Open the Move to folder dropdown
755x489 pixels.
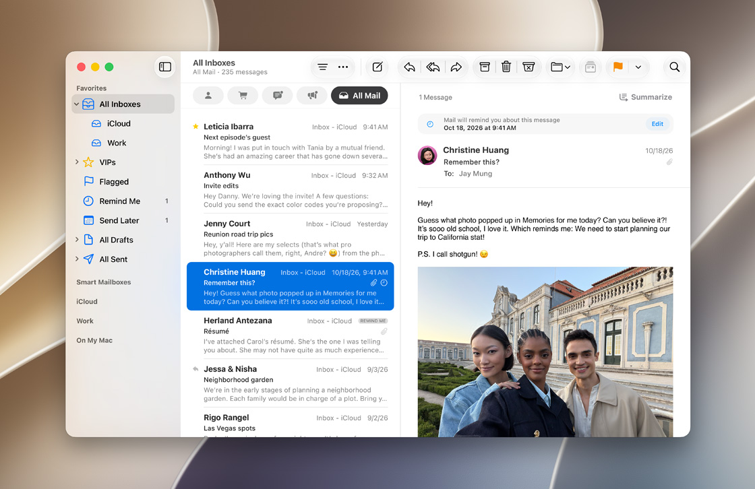[560, 67]
